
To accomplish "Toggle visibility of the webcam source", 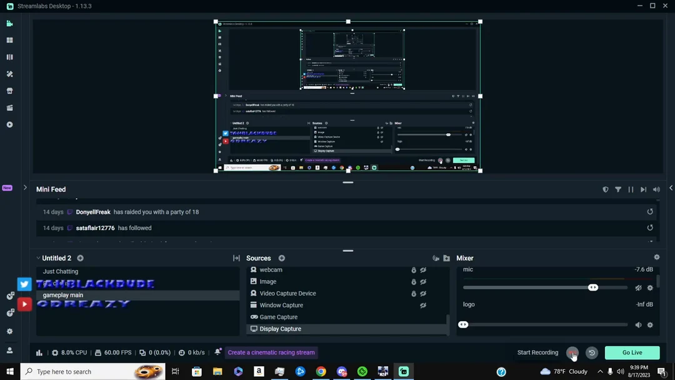I will click(x=423, y=269).
